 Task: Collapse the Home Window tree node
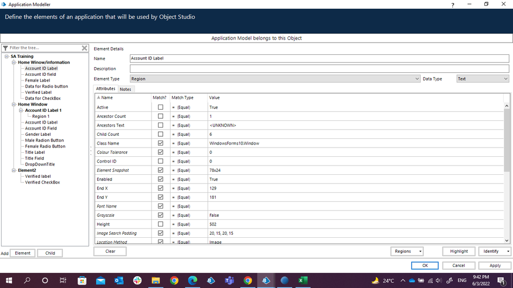(x=14, y=105)
